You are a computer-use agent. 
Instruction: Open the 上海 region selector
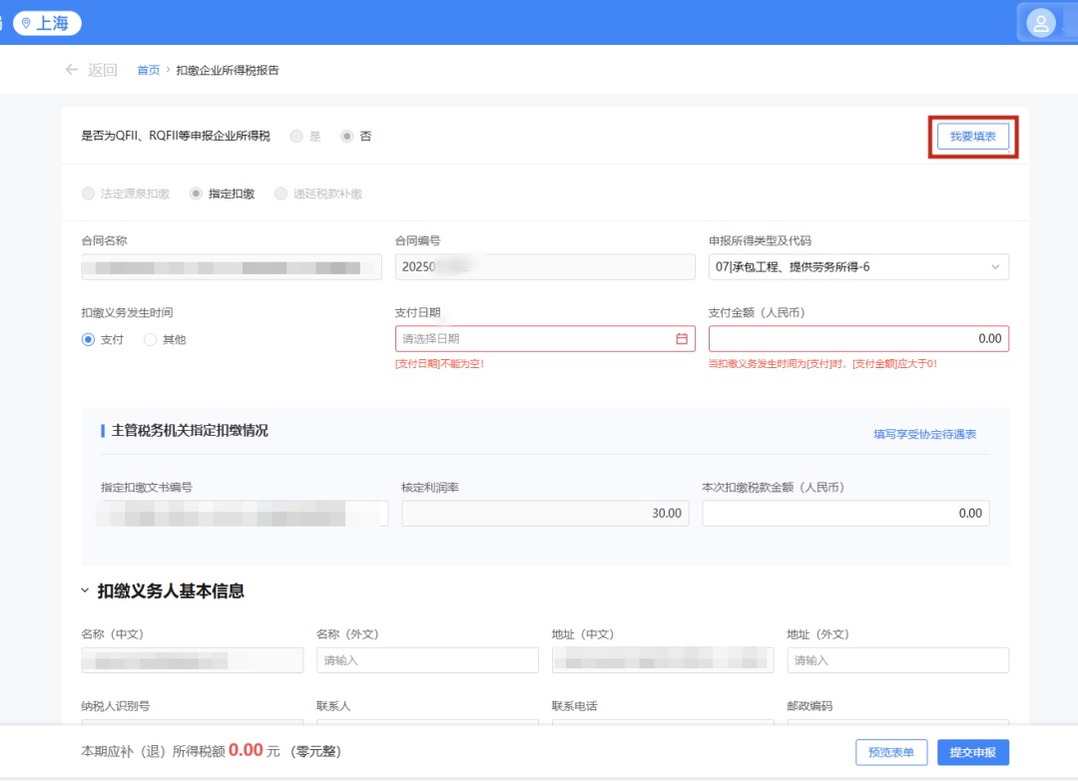[x=47, y=23]
